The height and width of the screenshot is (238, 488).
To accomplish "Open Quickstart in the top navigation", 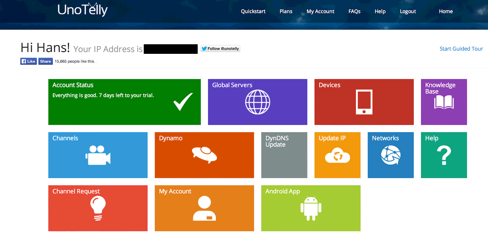I will [x=253, y=11].
